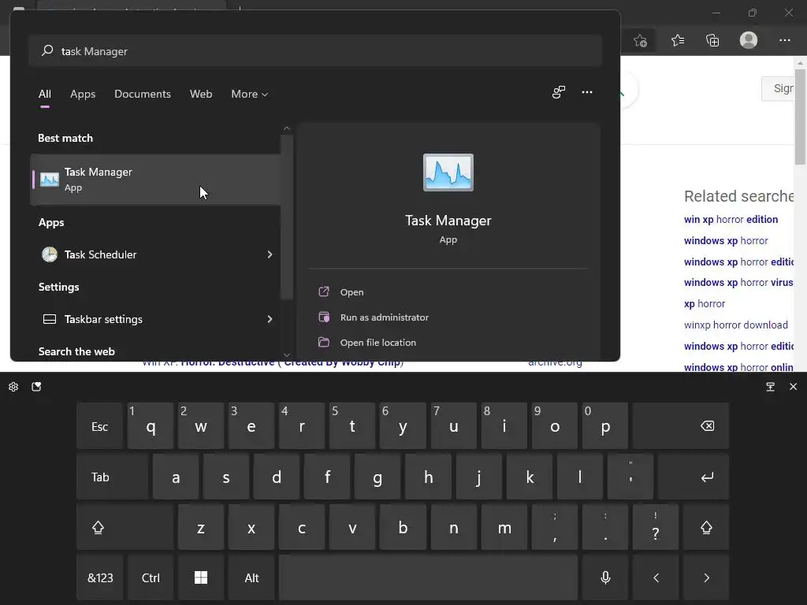This screenshot has width=807, height=605.
Task: Open Edge settings and more menu
Action: click(x=784, y=40)
